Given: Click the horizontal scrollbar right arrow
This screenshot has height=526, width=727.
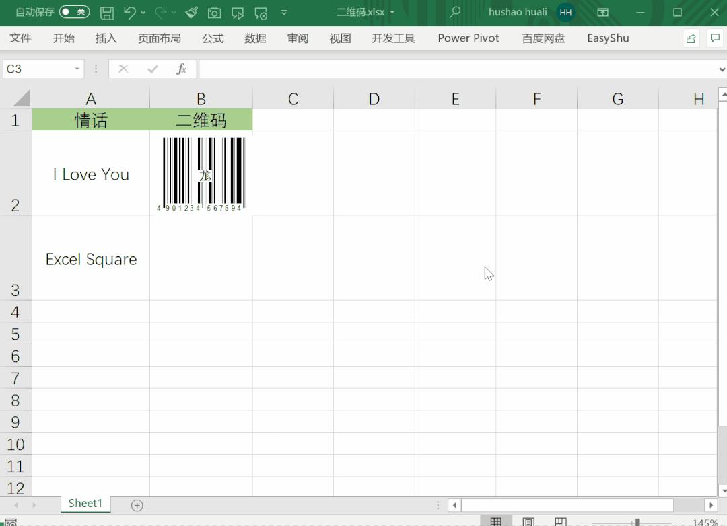Looking at the screenshot, I should tap(711, 505).
